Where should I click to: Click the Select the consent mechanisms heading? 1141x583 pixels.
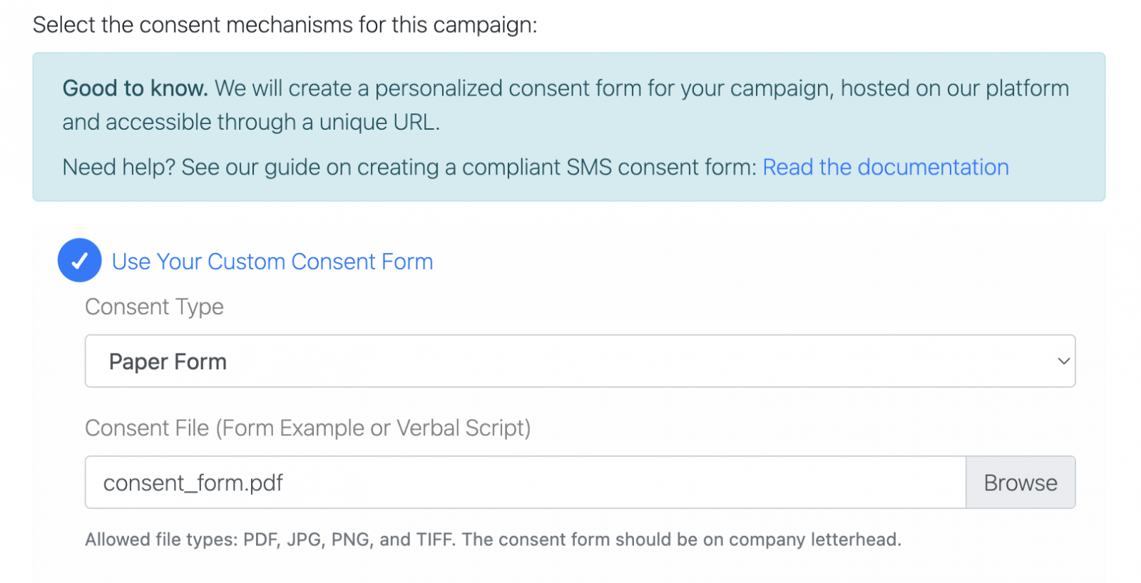pos(285,25)
